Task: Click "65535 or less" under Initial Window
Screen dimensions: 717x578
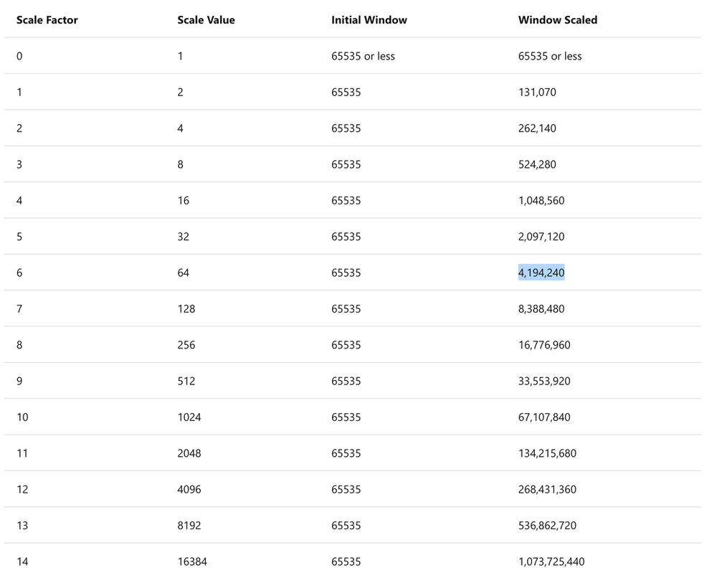Action: pos(363,56)
